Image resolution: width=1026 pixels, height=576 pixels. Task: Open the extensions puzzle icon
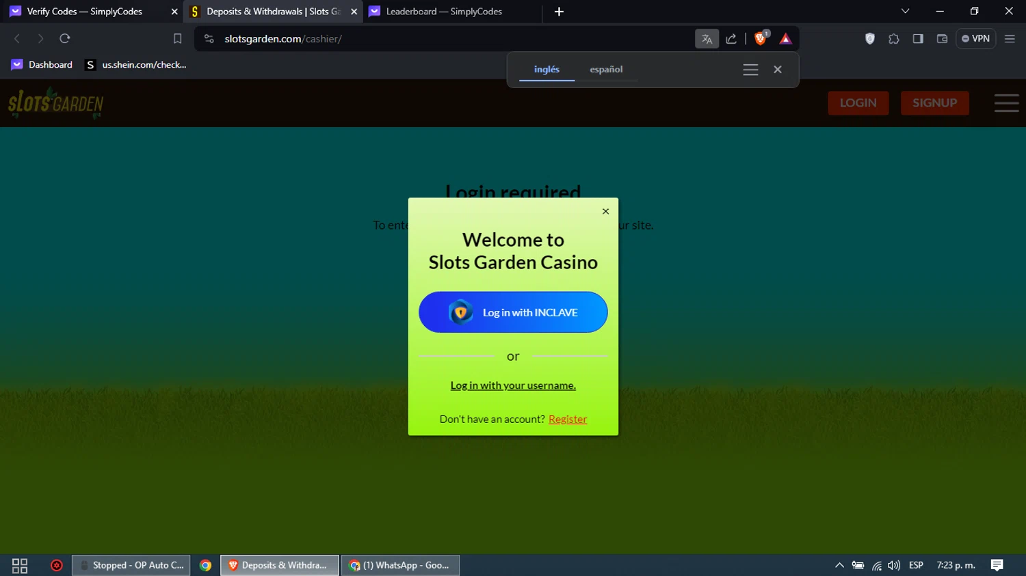[x=894, y=39]
